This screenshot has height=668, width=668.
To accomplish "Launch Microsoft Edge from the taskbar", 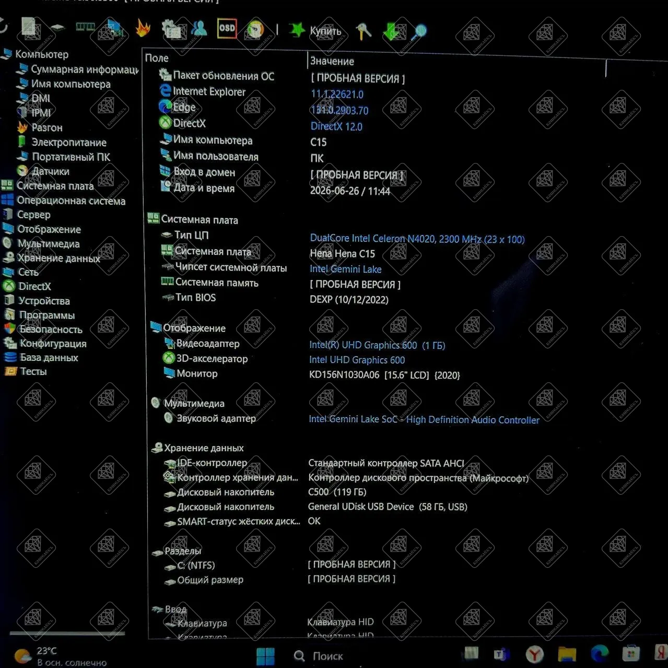I will pyautogui.click(x=600, y=653).
